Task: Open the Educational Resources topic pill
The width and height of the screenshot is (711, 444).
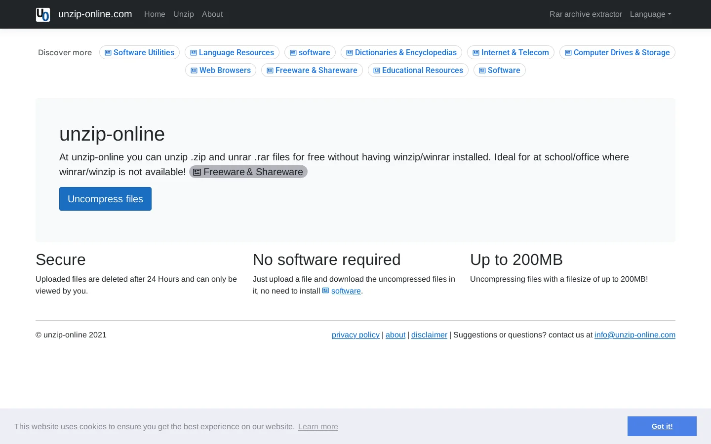Action: (x=418, y=70)
